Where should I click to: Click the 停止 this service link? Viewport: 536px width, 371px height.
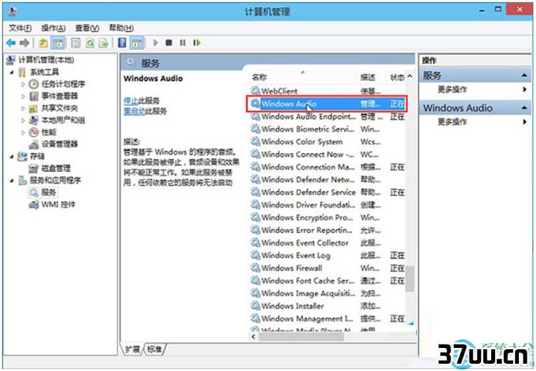(x=131, y=101)
